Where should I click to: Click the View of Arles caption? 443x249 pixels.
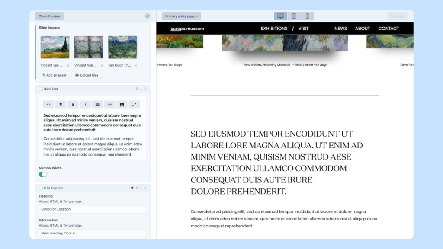pyautogui.click(x=285, y=65)
